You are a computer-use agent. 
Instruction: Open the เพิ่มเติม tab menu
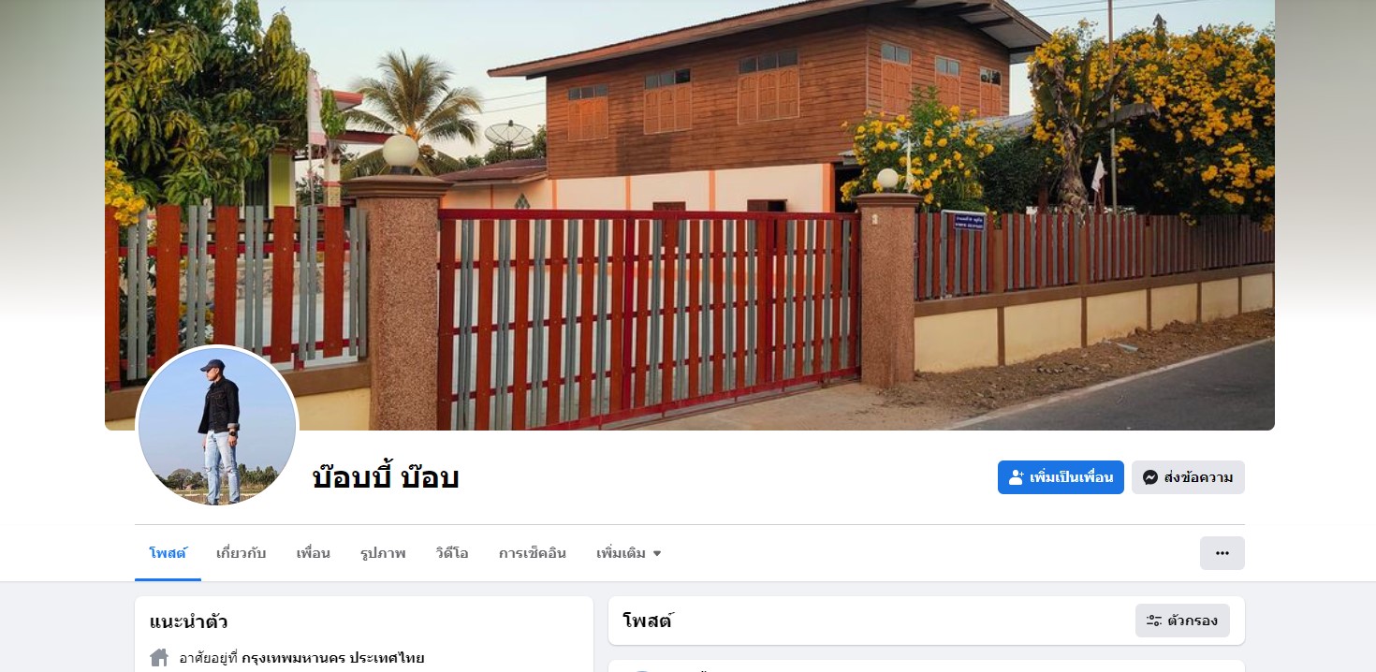pyautogui.click(x=629, y=553)
